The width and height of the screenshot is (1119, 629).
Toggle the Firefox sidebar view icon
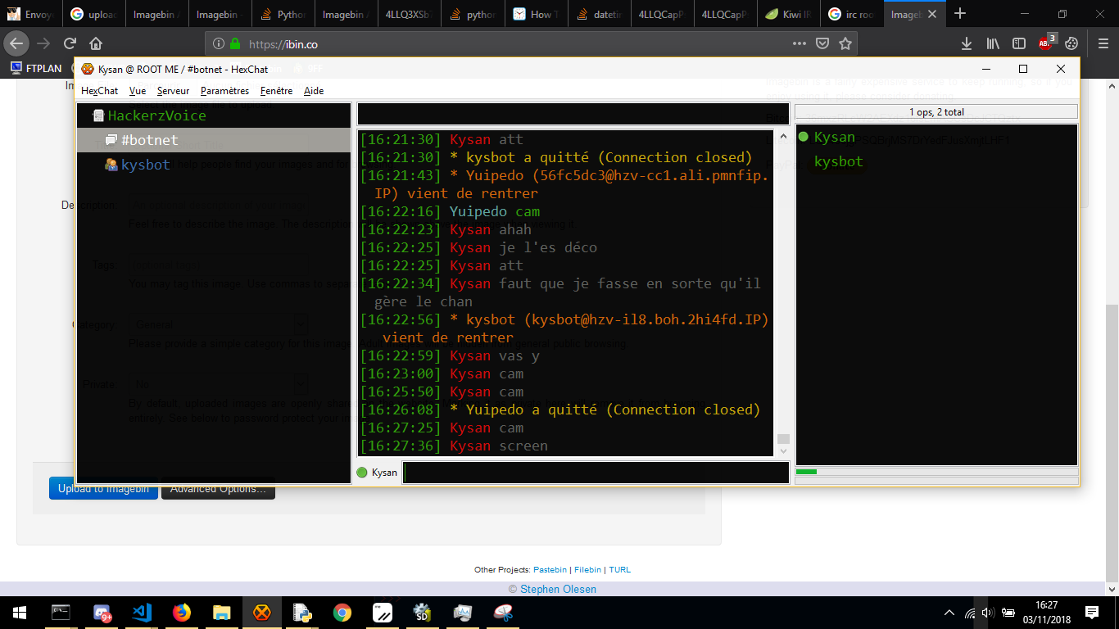[1019, 43]
